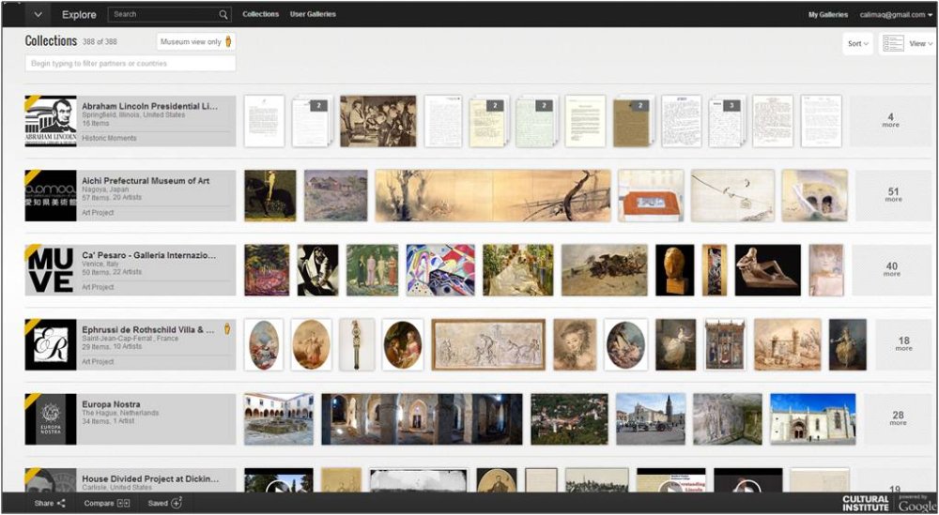The height and width of the screenshot is (515, 939).
Task: Open the View dropdown
Action: coord(920,44)
